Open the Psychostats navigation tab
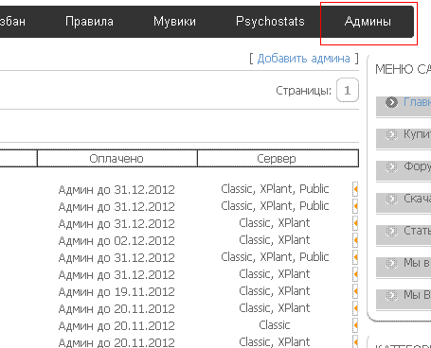 click(x=270, y=22)
